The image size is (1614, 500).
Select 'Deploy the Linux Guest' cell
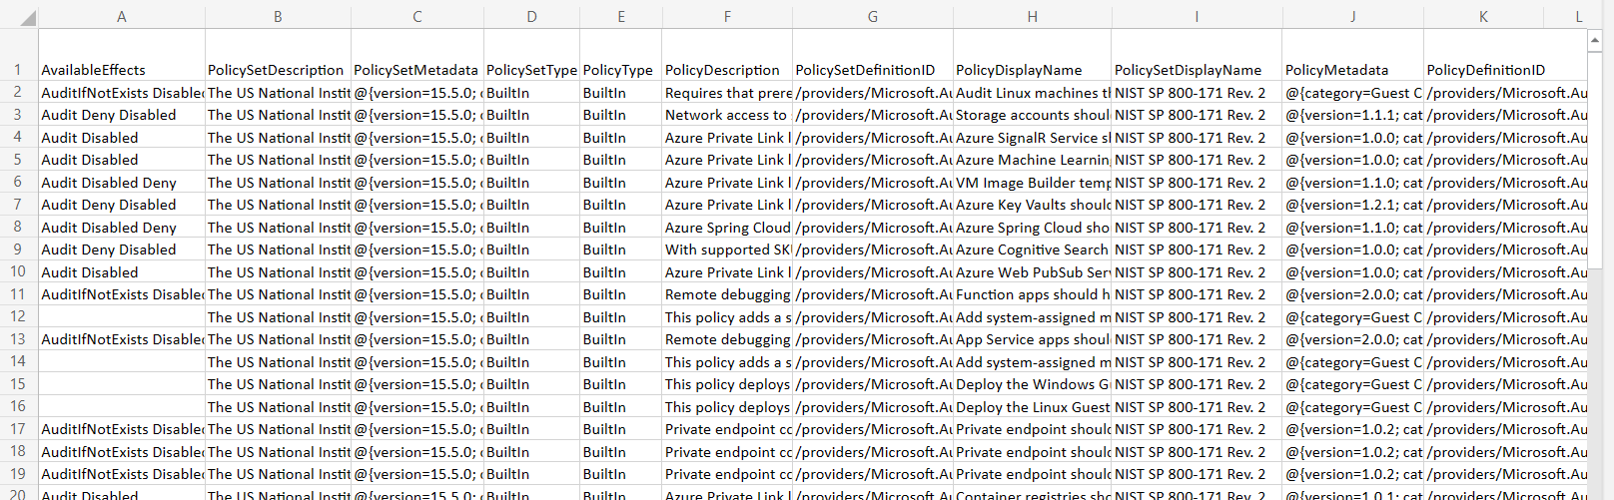1032,407
